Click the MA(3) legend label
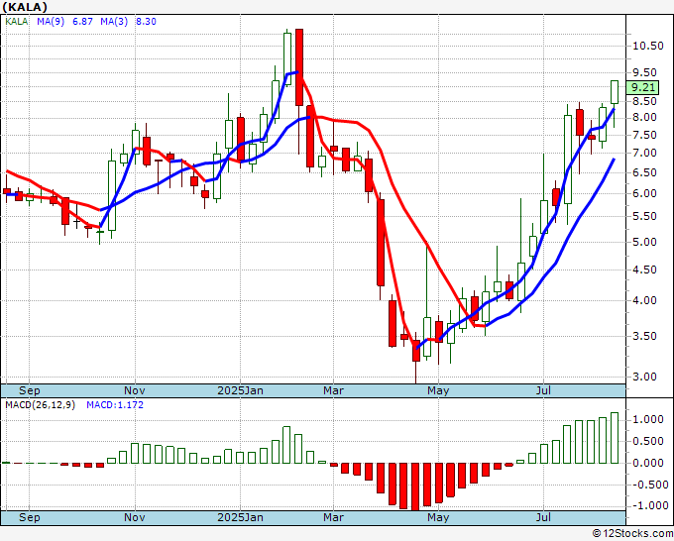Viewport: 674px width, 541px height. (x=114, y=21)
